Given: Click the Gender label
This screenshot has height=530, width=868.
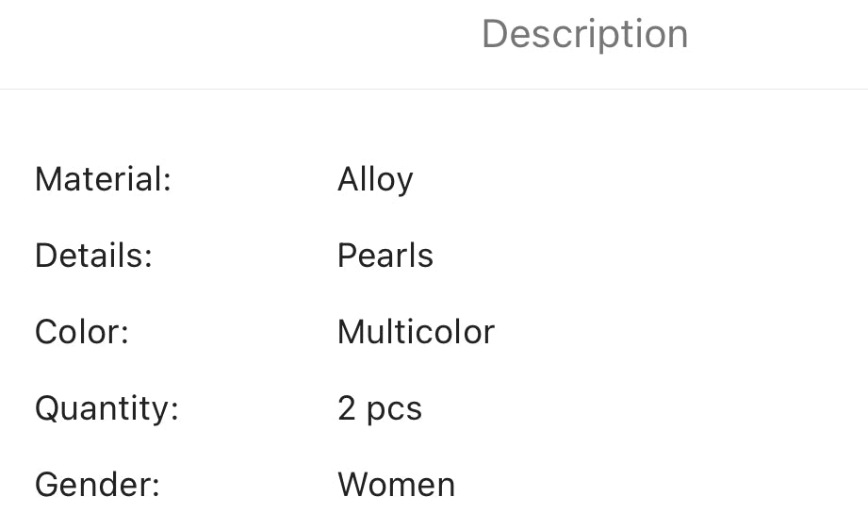Looking at the screenshot, I should 97,485.
